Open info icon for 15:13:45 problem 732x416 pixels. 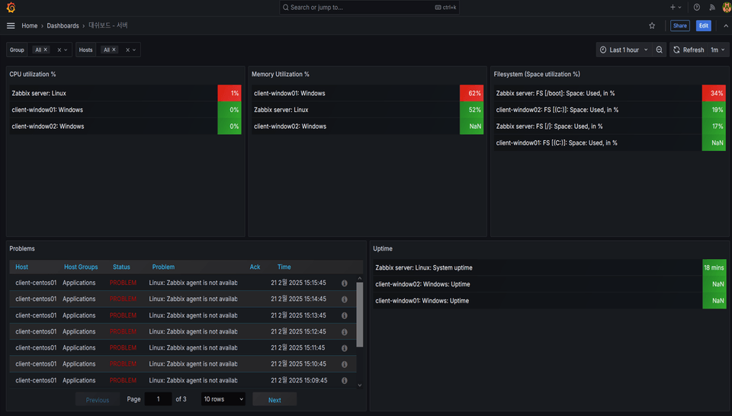pos(344,315)
